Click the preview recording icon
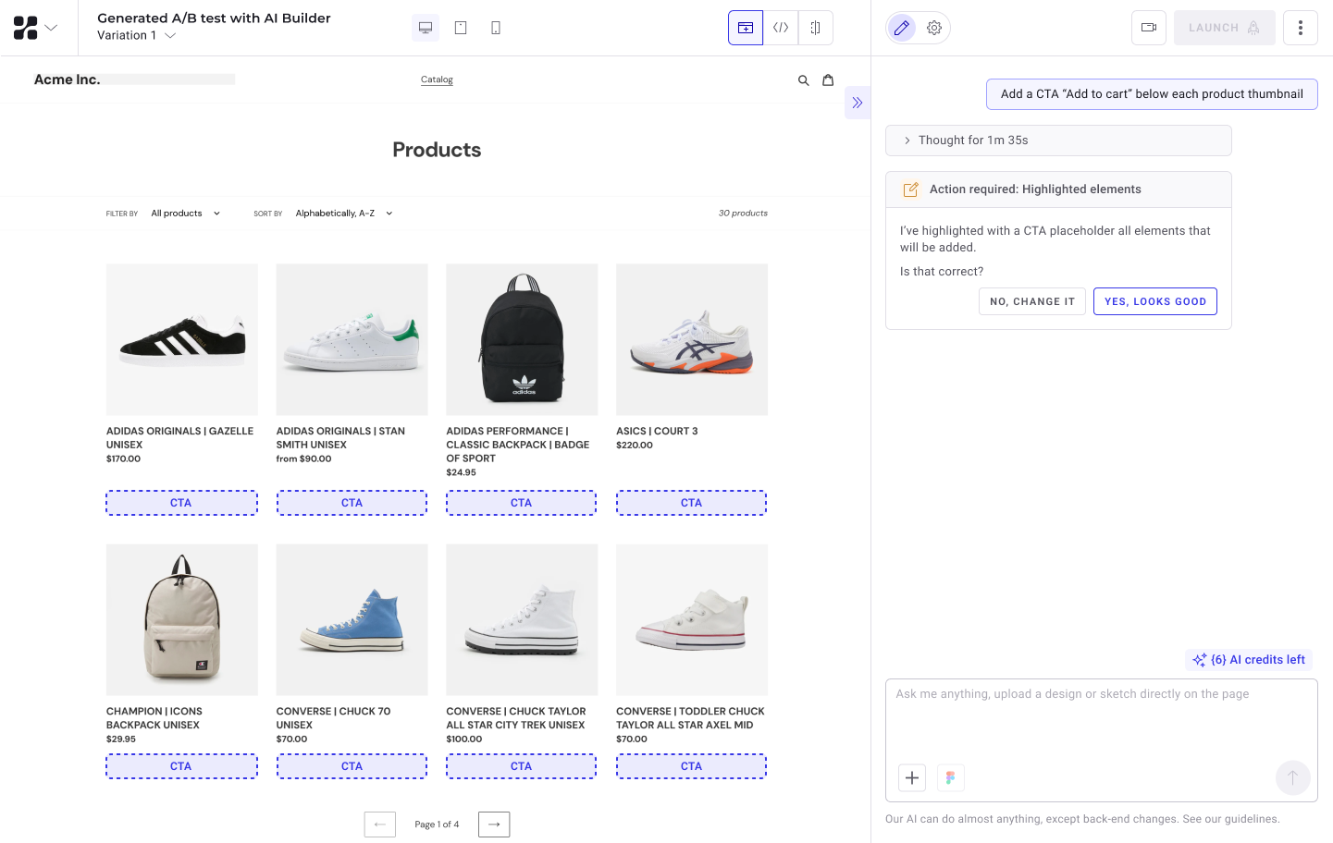 coord(1149,28)
